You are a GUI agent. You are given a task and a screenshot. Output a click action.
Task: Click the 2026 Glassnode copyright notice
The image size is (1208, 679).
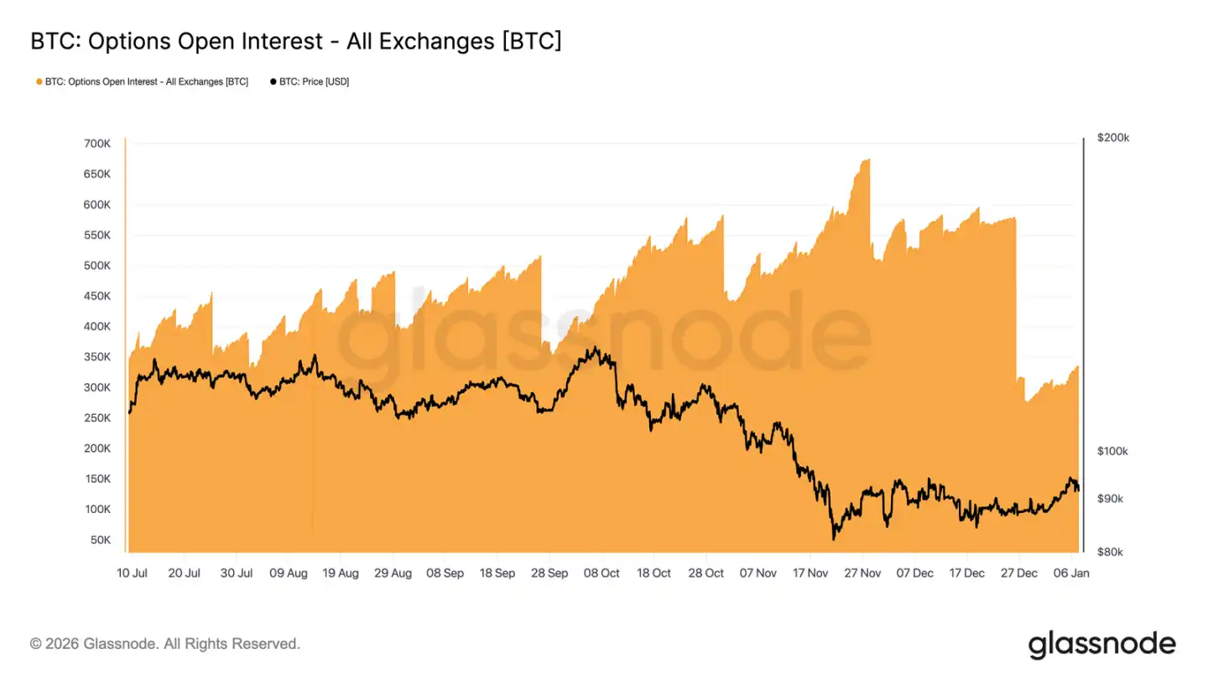click(x=164, y=644)
